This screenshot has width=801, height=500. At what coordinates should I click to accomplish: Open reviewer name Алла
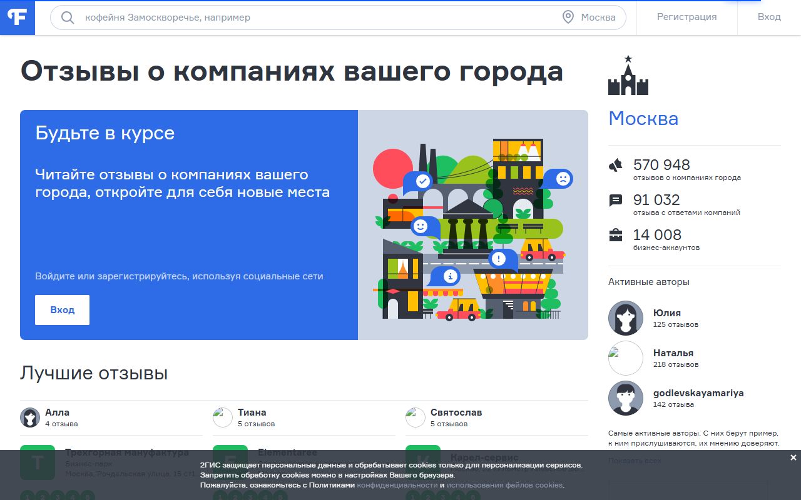tap(57, 412)
